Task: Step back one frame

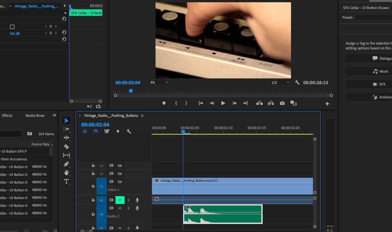Action: (212, 103)
